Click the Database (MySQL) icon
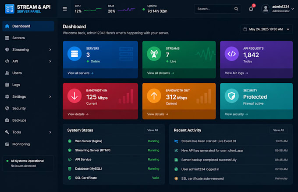The width and height of the screenshot is (298, 192). pyautogui.click(x=70, y=168)
